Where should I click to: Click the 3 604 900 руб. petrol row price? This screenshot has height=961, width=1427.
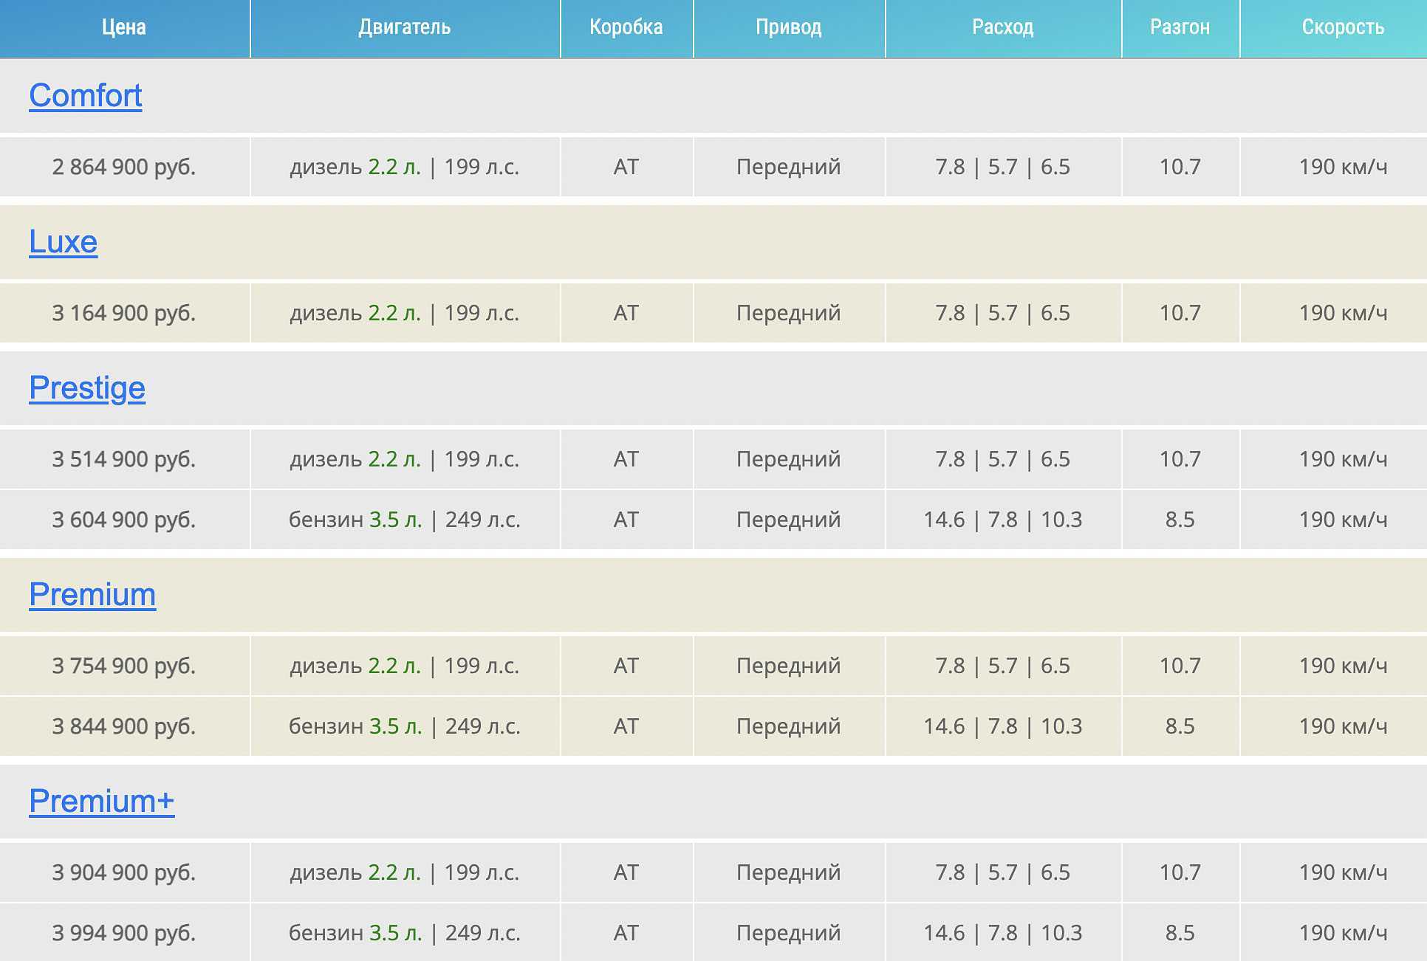click(124, 520)
